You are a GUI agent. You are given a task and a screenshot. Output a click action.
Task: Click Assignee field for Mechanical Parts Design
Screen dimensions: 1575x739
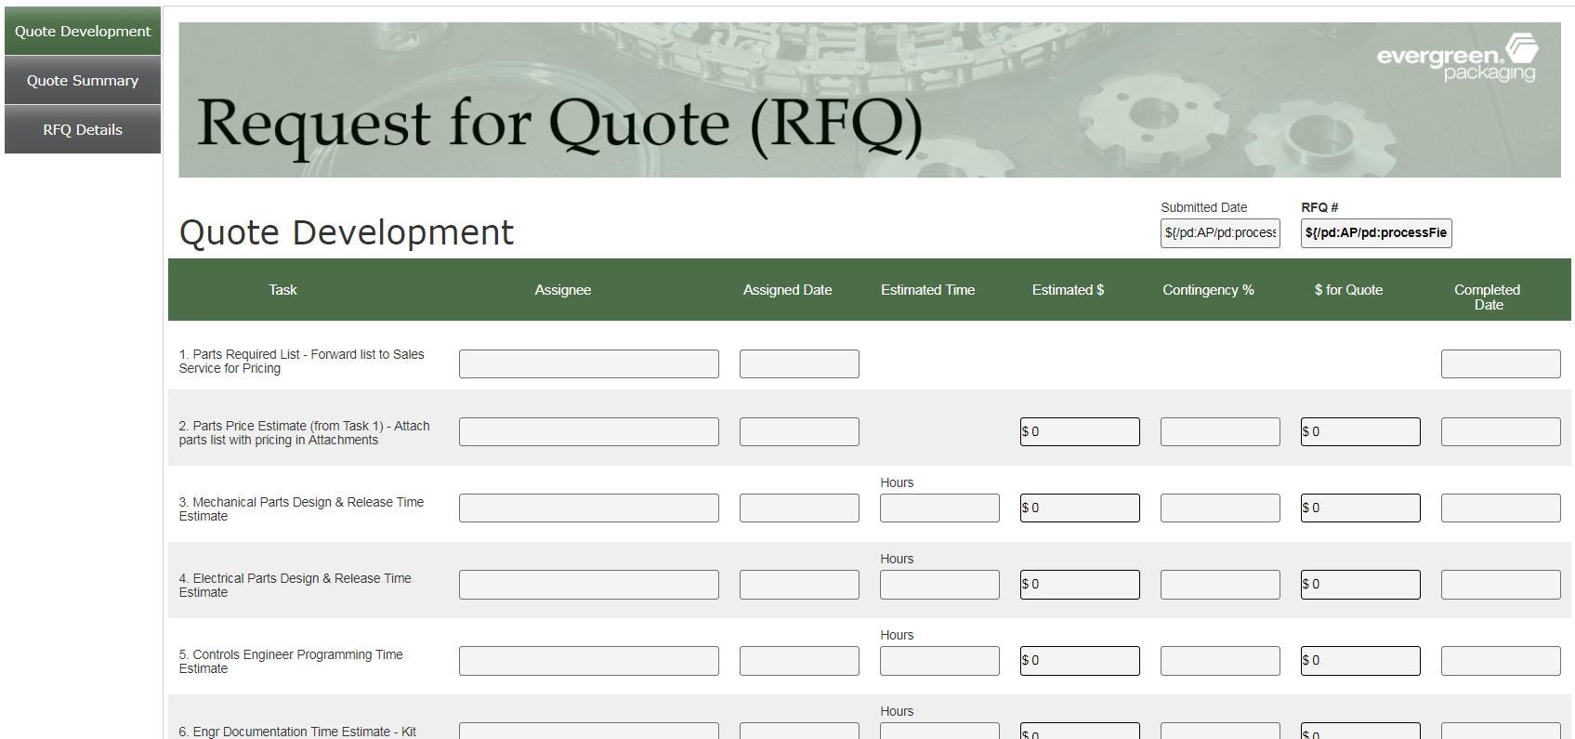588,508
